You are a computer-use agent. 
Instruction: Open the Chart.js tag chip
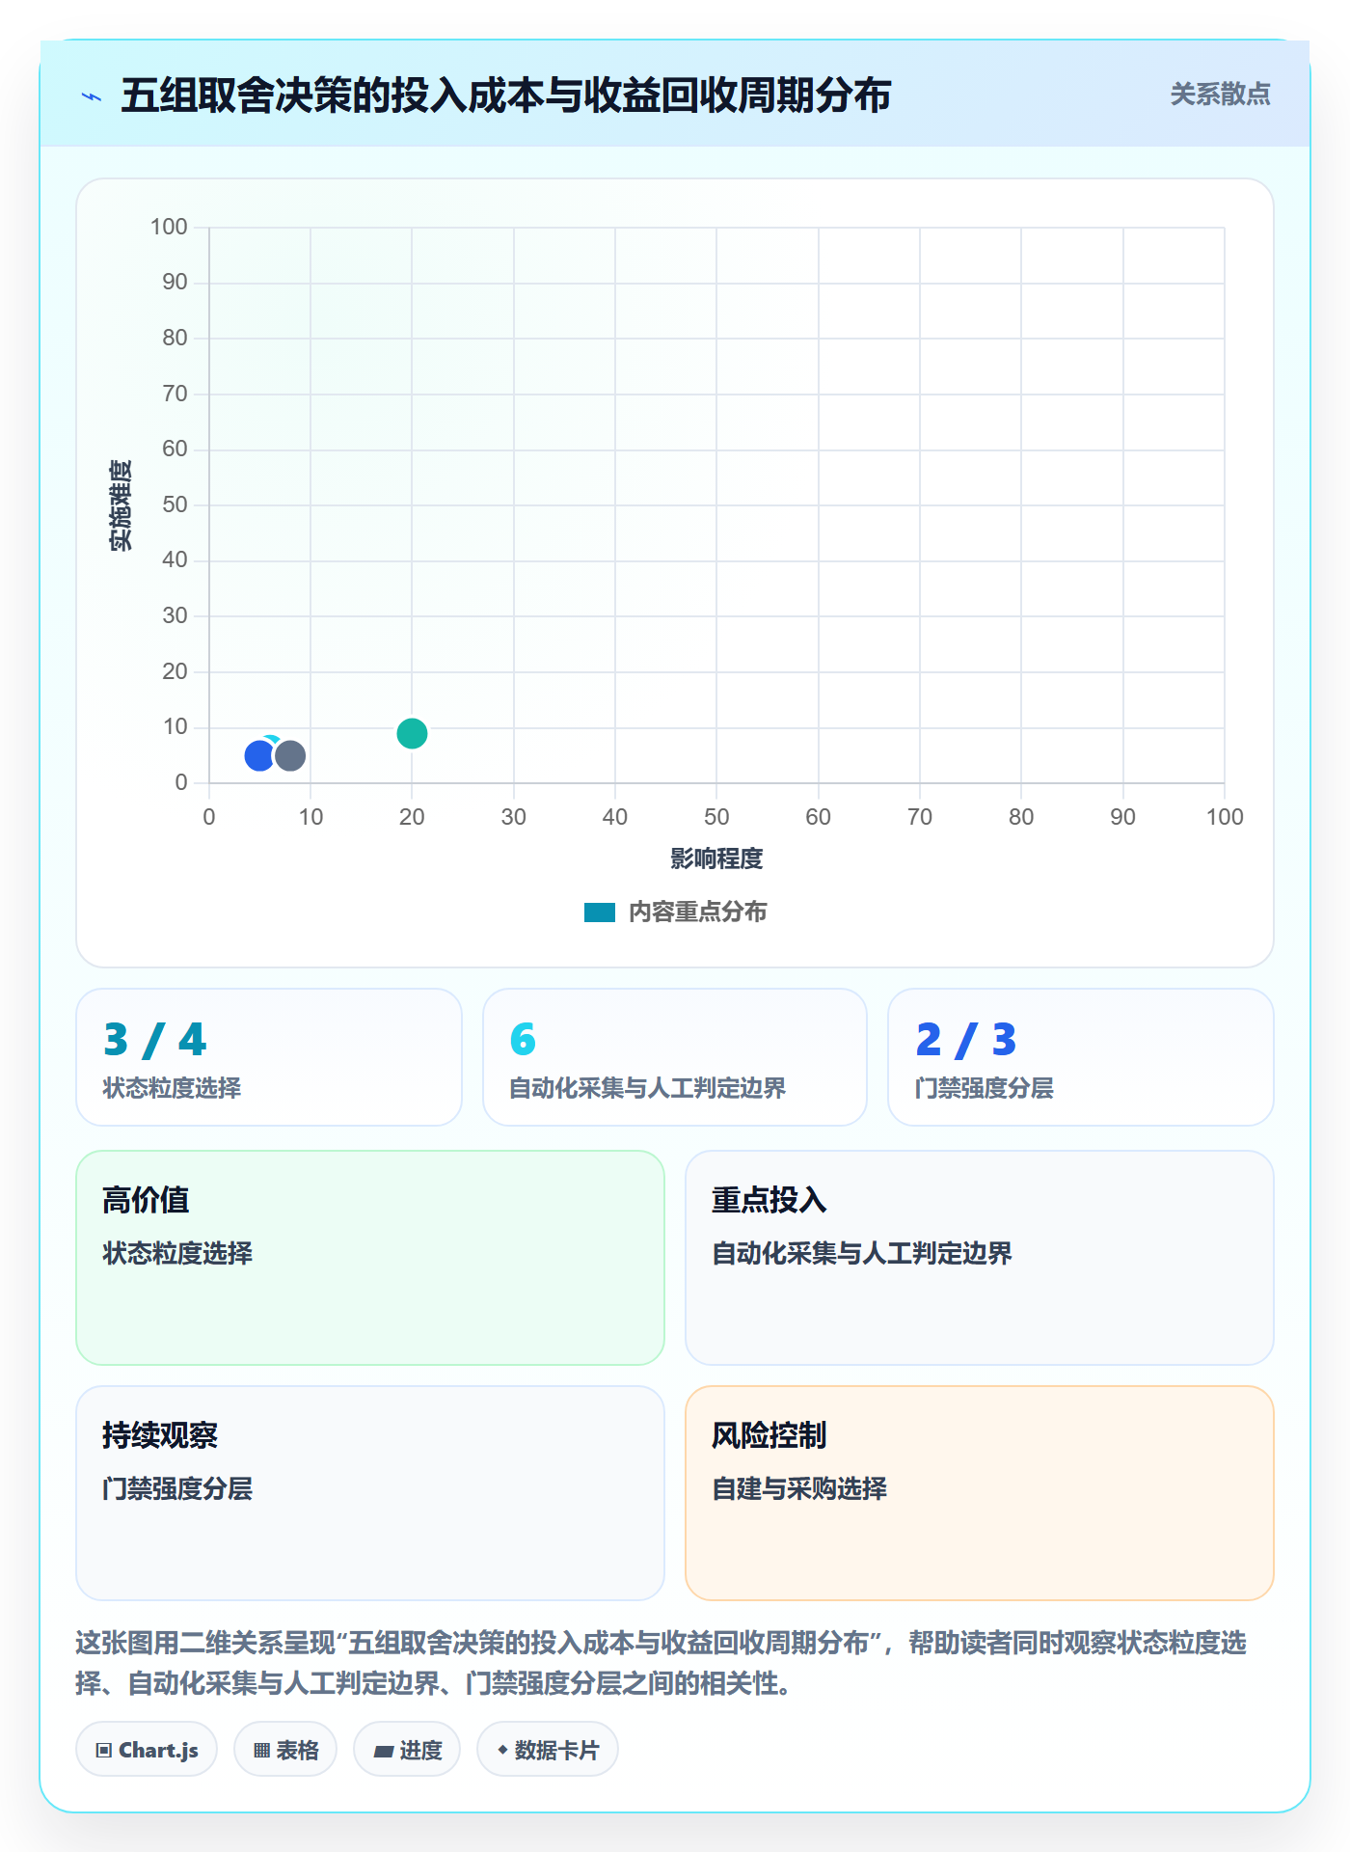click(x=147, y=1750)
